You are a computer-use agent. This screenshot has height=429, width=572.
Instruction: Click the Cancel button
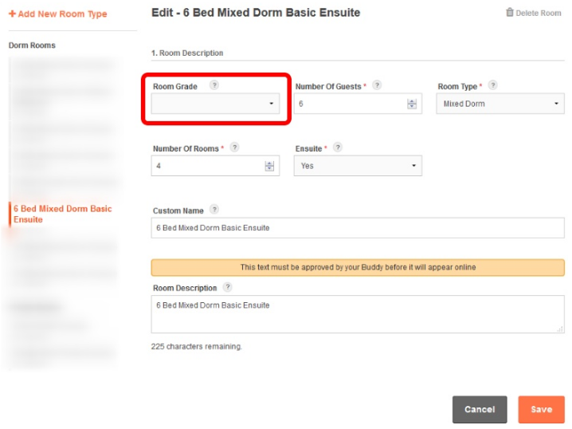tap(480, 409)
